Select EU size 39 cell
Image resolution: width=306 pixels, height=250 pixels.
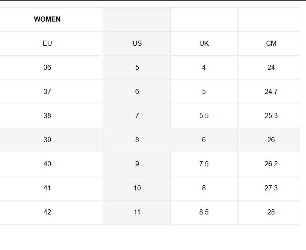[x=47, y=140]
